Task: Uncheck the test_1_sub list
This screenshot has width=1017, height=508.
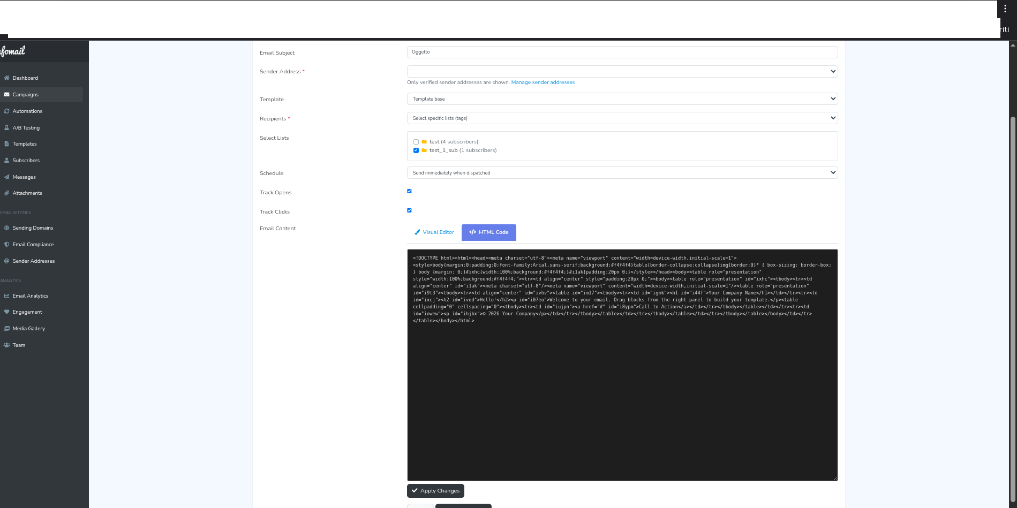Action: [416, 150]
